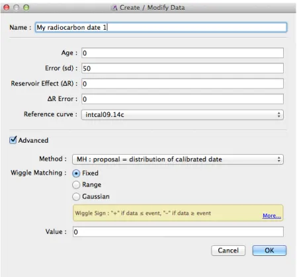Viewport: 297px width, 277px height.
Task: Click the Name text field
Action: 161,28
